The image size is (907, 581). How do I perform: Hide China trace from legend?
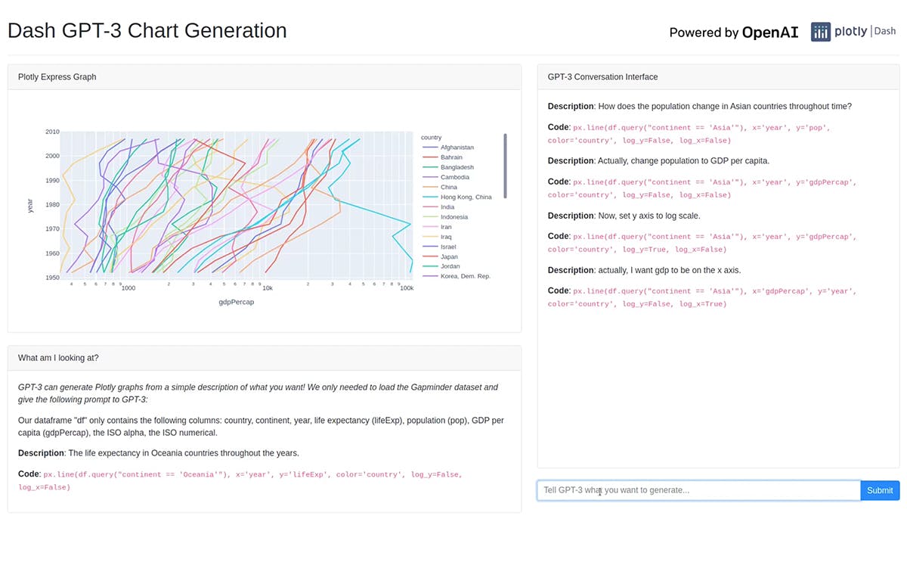tap(449, 187)
